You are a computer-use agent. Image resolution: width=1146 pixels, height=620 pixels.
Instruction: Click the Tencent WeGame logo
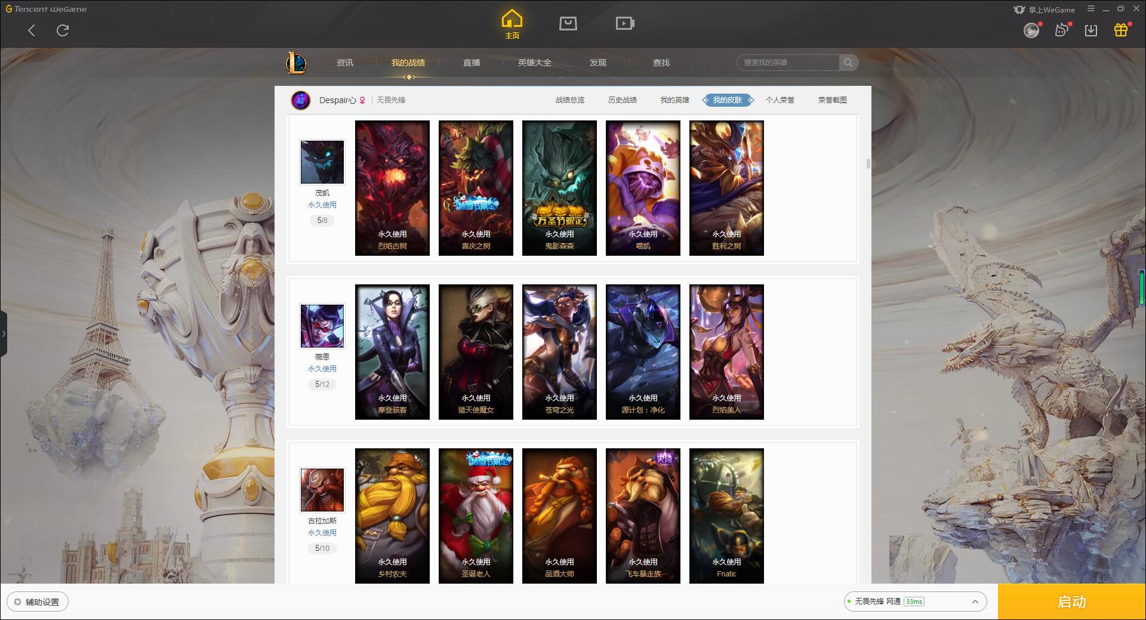[46, 9]
